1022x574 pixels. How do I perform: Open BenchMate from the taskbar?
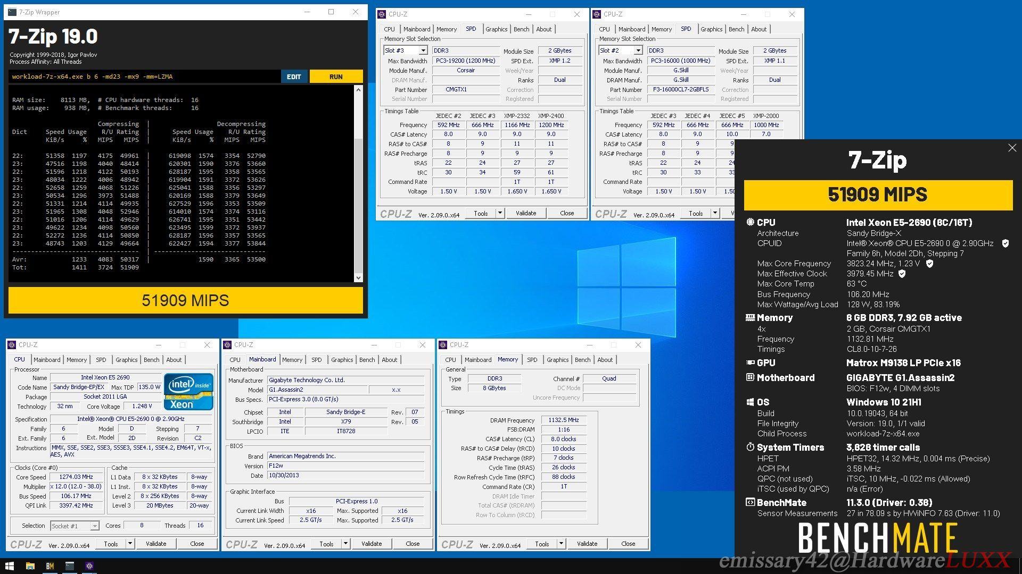(50, 566)
